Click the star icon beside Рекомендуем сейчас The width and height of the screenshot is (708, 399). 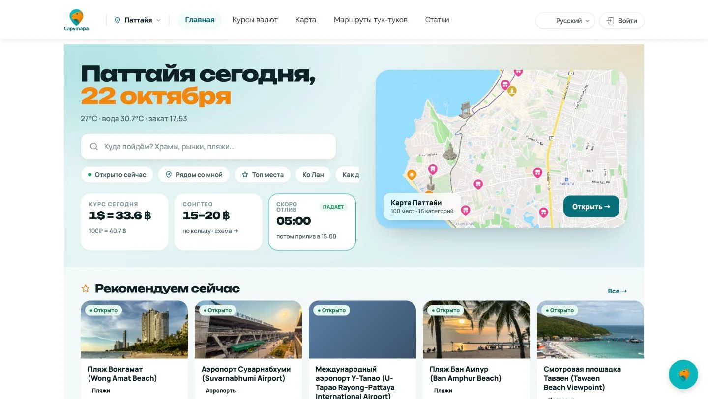click(86, 288)
